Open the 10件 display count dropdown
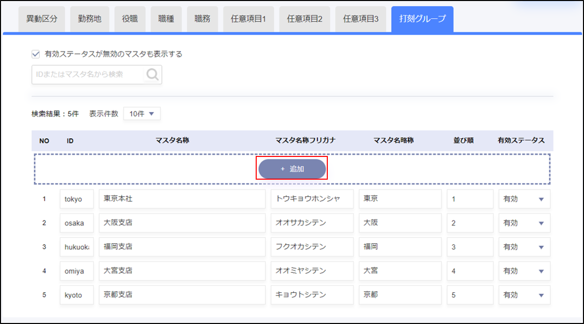Image resolution: width=584 pixels, height=324 pixels. click(x=142, y=114)
